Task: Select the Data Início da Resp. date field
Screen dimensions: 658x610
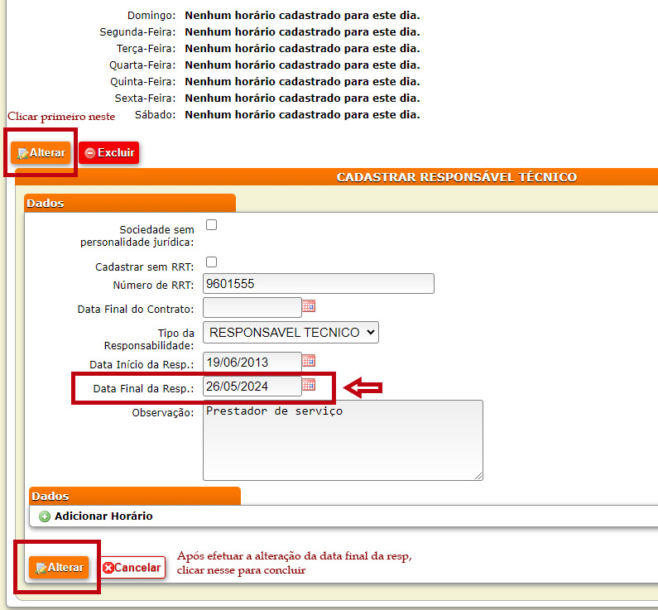Action: (252, 362)
